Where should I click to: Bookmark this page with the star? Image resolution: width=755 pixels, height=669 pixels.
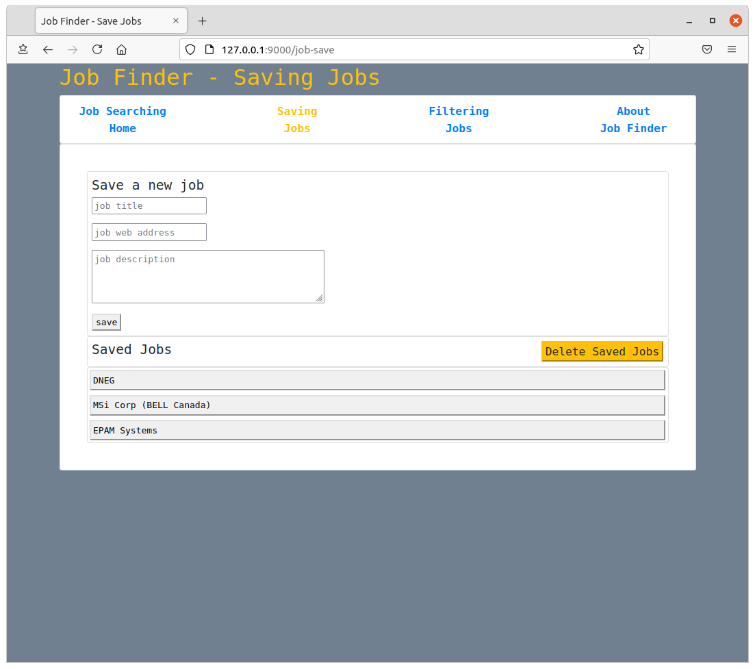pyautogui.click(x=639, y=49)
